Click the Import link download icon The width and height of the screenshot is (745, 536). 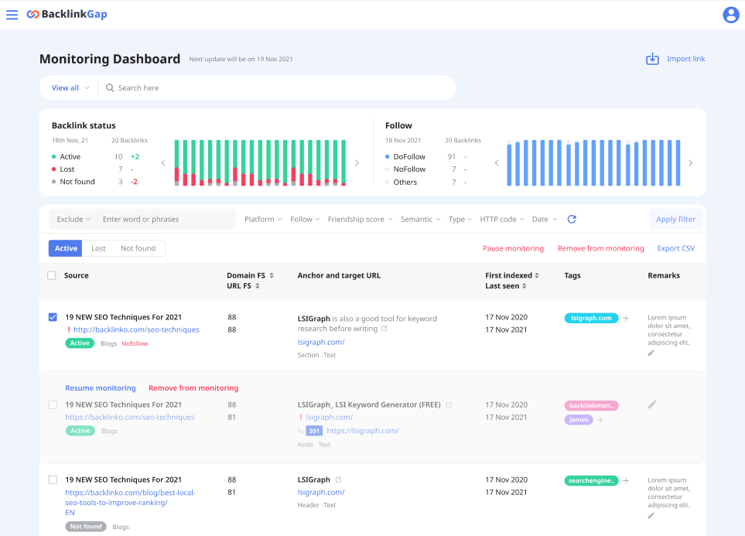(x=652, y=59)
